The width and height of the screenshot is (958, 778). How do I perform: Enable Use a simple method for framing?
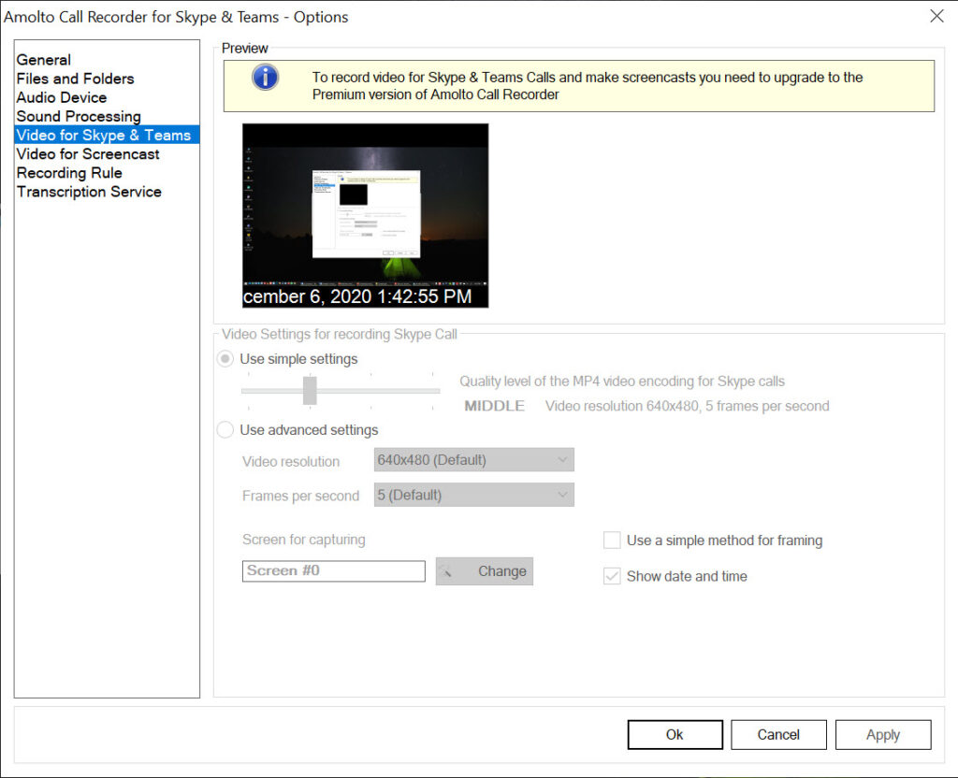coord(612,540)
